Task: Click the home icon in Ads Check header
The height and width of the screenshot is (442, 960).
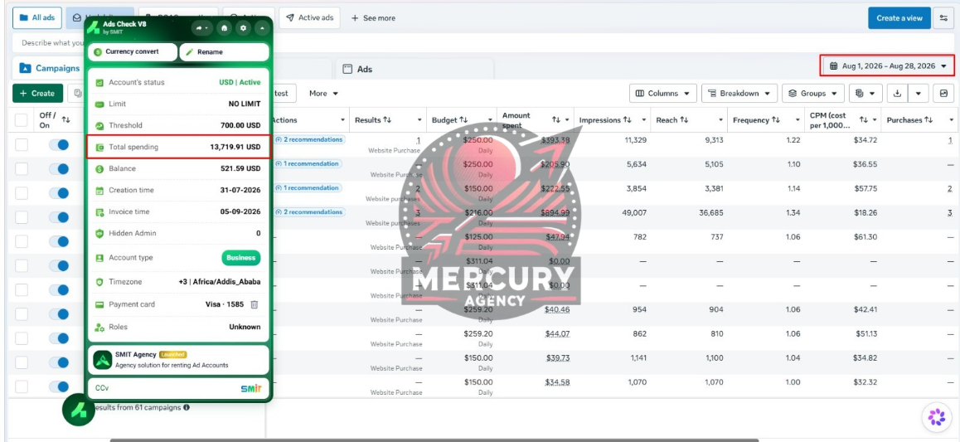Action: (224, 27)
